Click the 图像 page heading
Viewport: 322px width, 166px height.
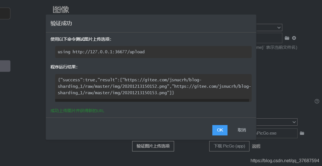pyautogui.click(x=61, y=10)
